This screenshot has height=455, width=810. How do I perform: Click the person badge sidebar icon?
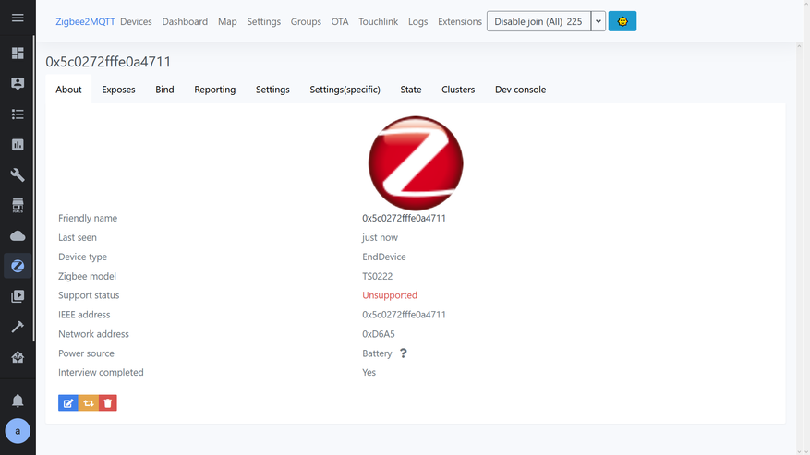click(18, 84)
